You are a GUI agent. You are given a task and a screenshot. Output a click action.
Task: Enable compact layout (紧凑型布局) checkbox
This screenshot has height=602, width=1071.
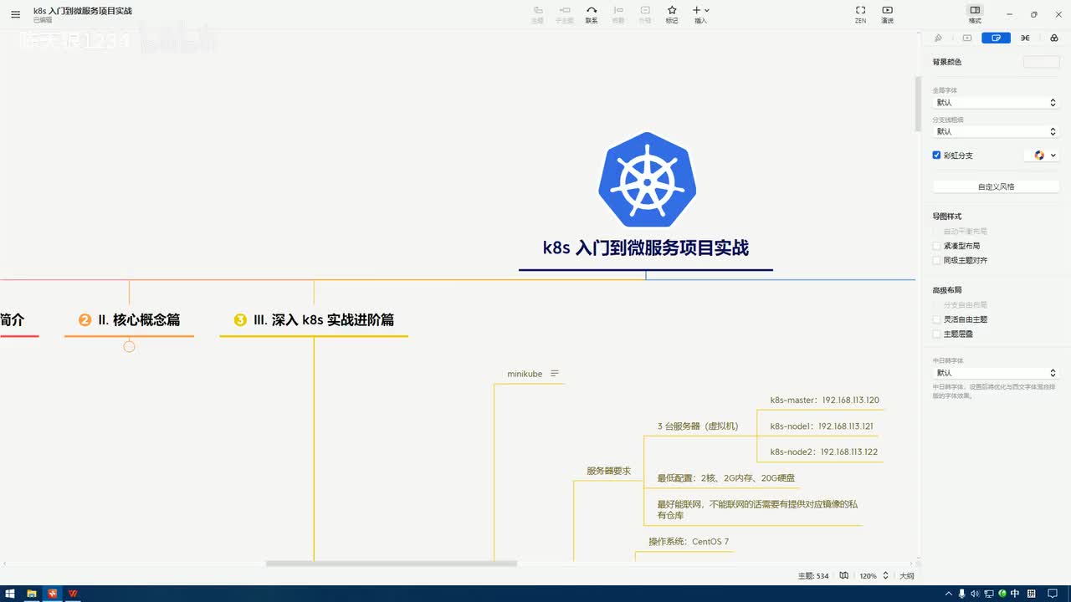937,246
